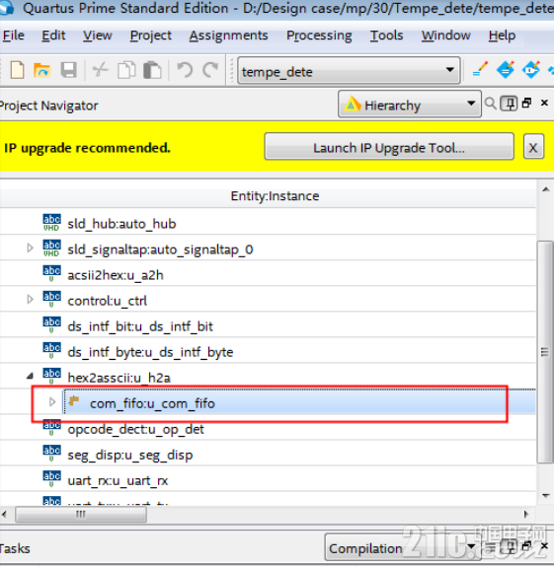The height and width of the screenshot is (567, 554).
Task: Toggle the pin icon on Project Navigator
Action: point(509,104)
